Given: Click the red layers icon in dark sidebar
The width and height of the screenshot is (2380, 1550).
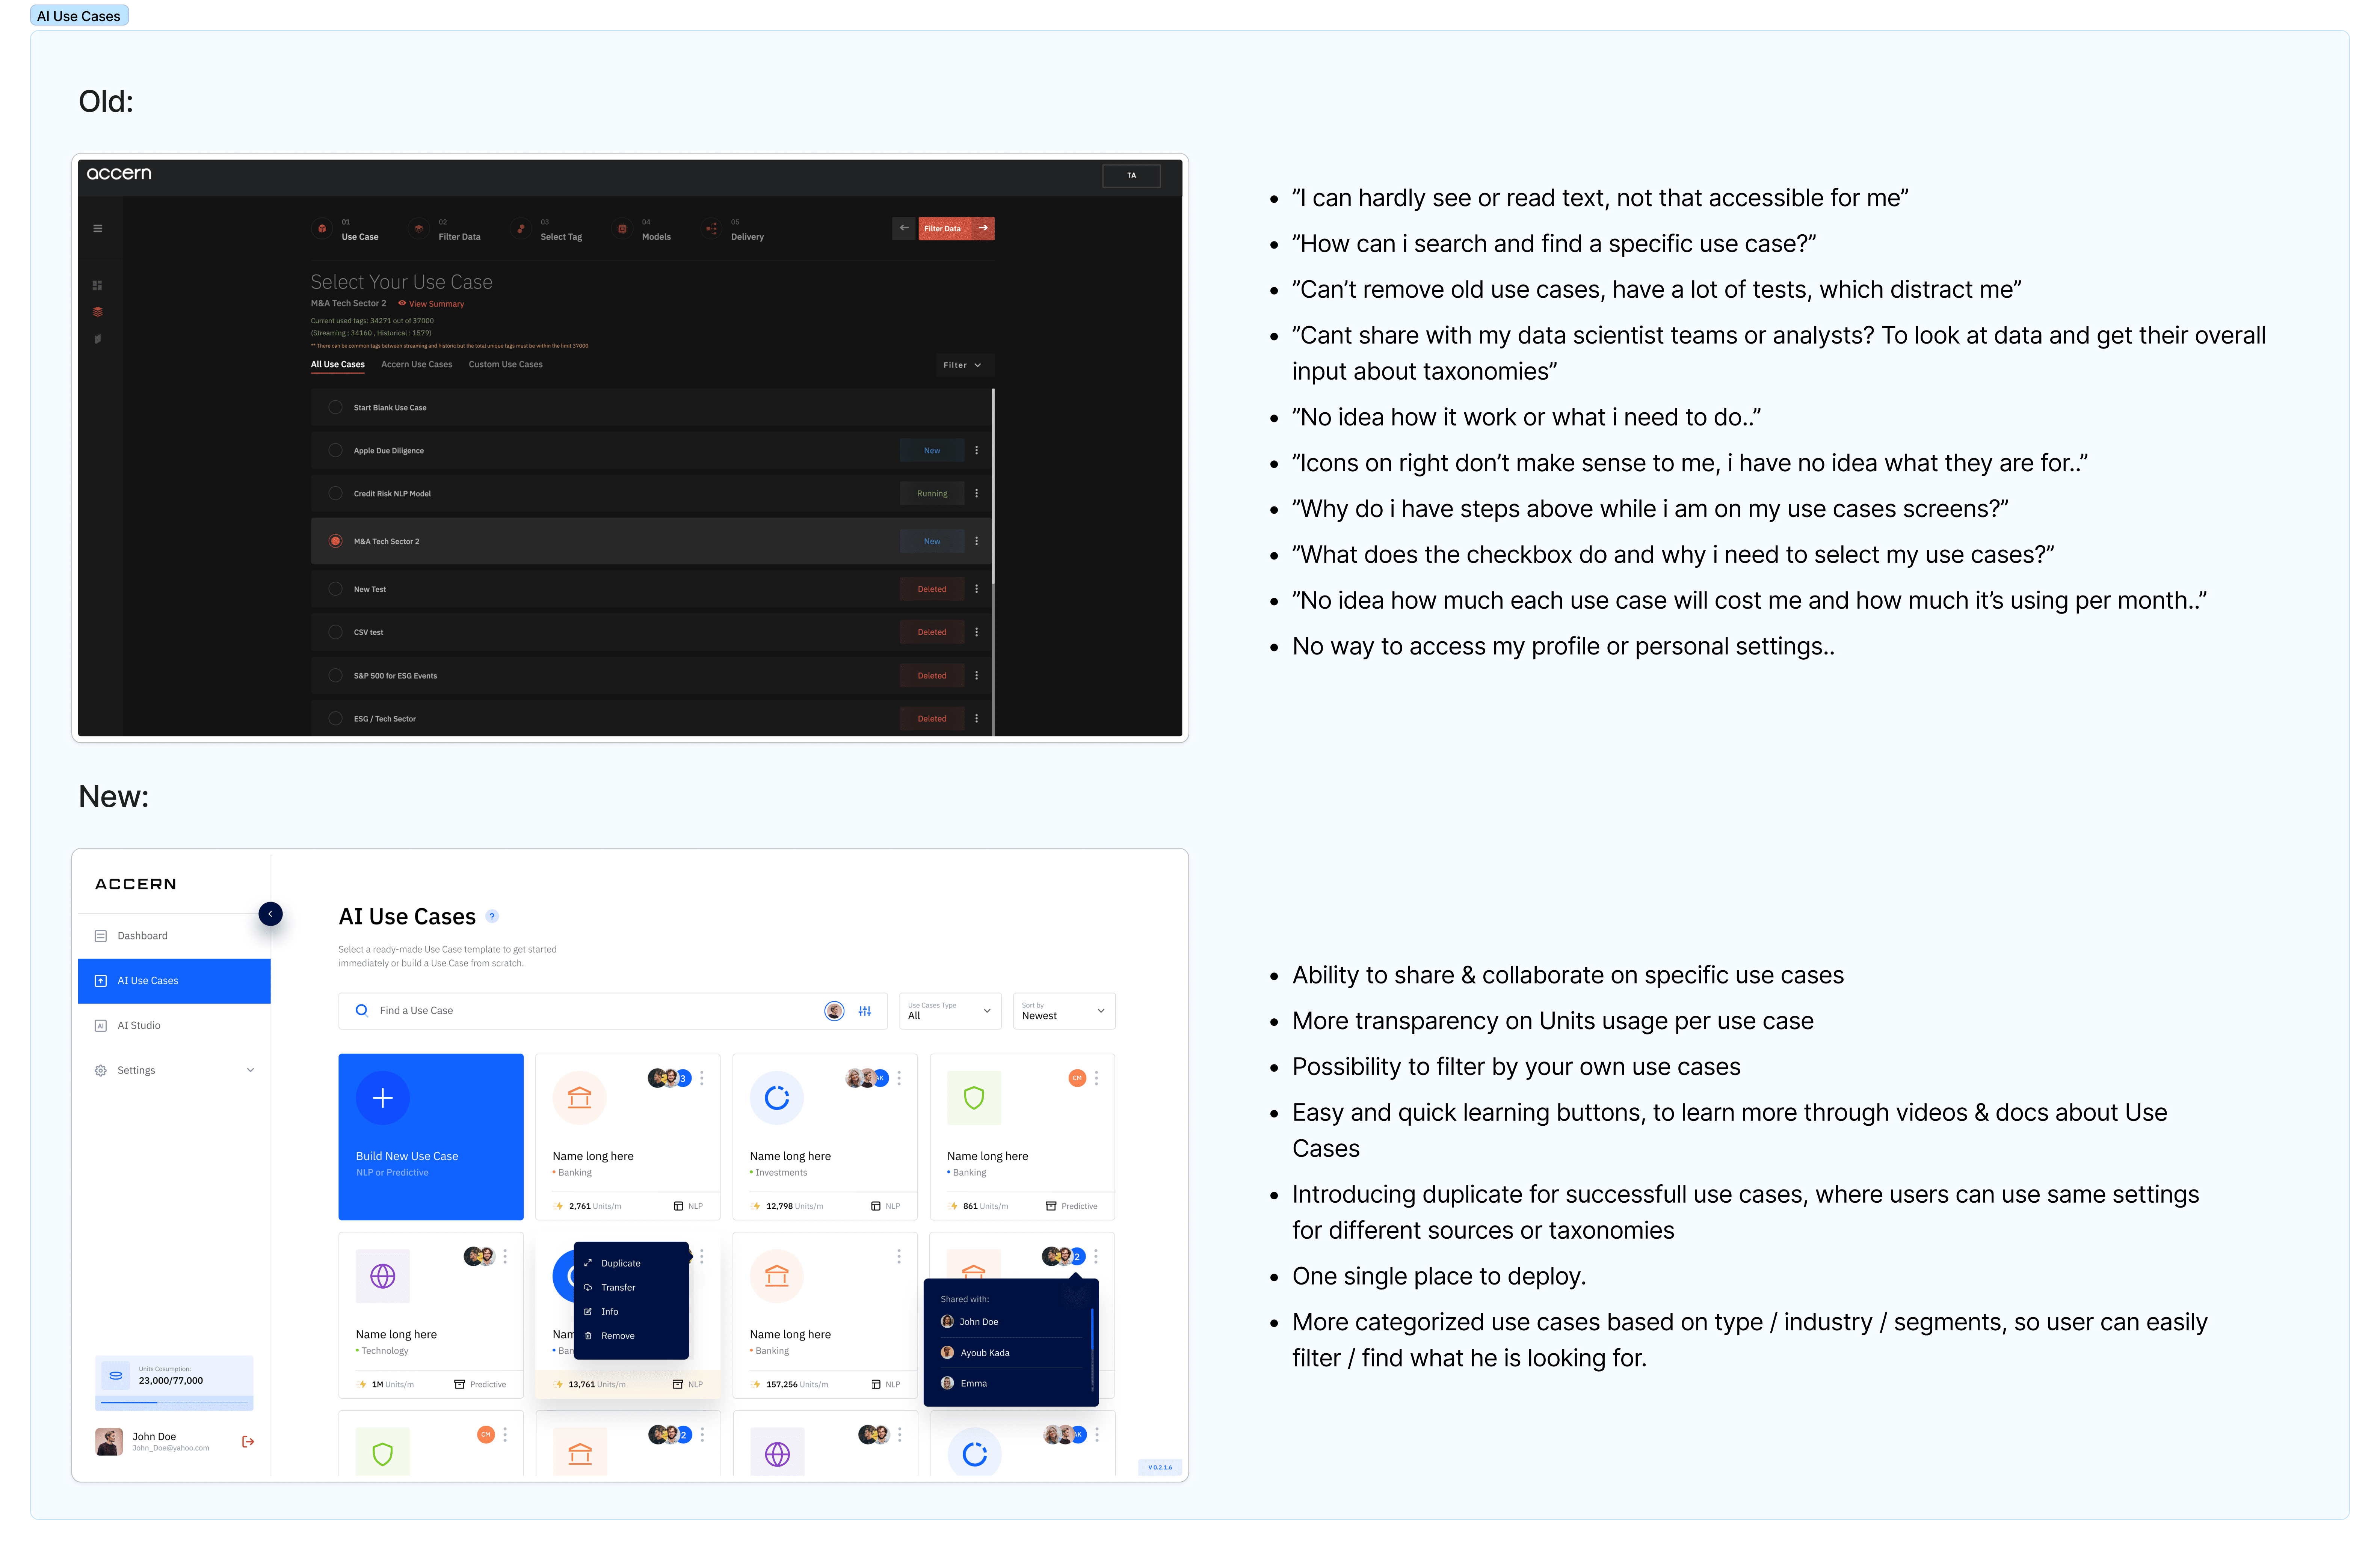Looking at the screenshot, I should click(x=98, y=312).
